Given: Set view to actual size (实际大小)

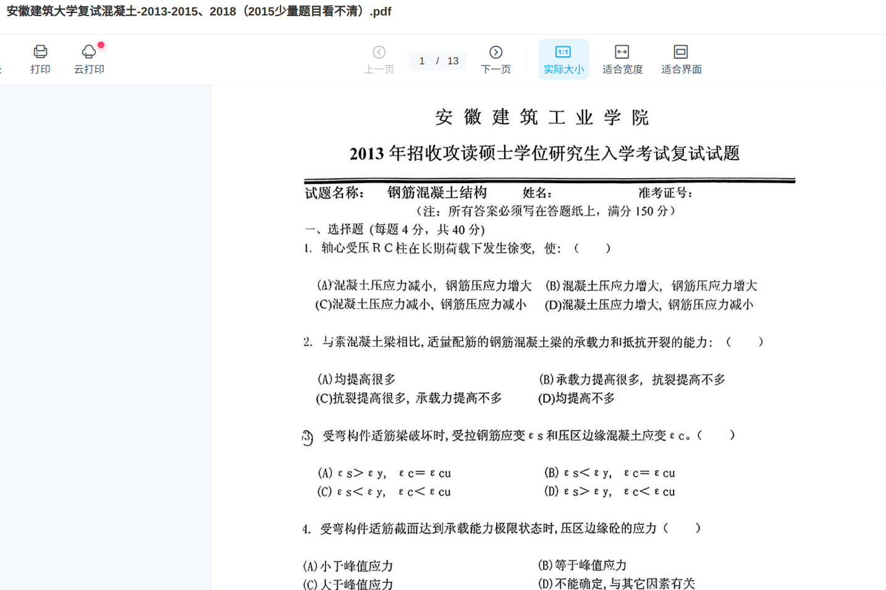Looking at the screenshot, I should [x=563, y=59].
